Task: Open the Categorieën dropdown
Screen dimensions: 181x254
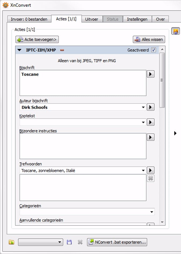Action: pyautogui.click(x=151, y=212)
